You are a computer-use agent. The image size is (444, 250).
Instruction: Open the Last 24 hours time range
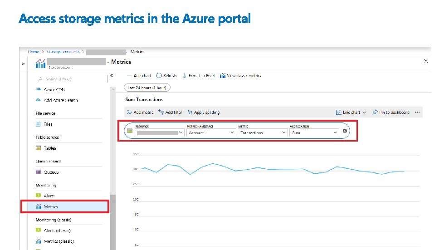coord(147,88)
